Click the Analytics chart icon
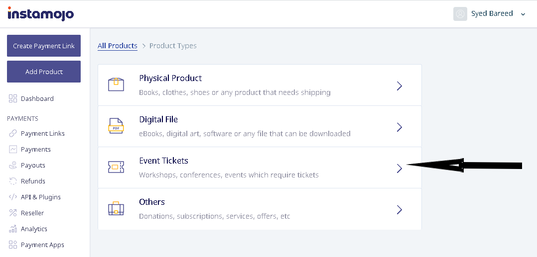Viewport: 537px width, 257px height. tap(13, 229)
